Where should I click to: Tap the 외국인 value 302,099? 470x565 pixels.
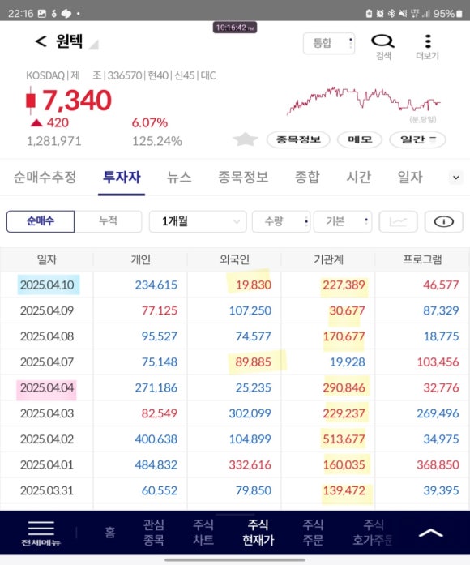pos(250,413)
